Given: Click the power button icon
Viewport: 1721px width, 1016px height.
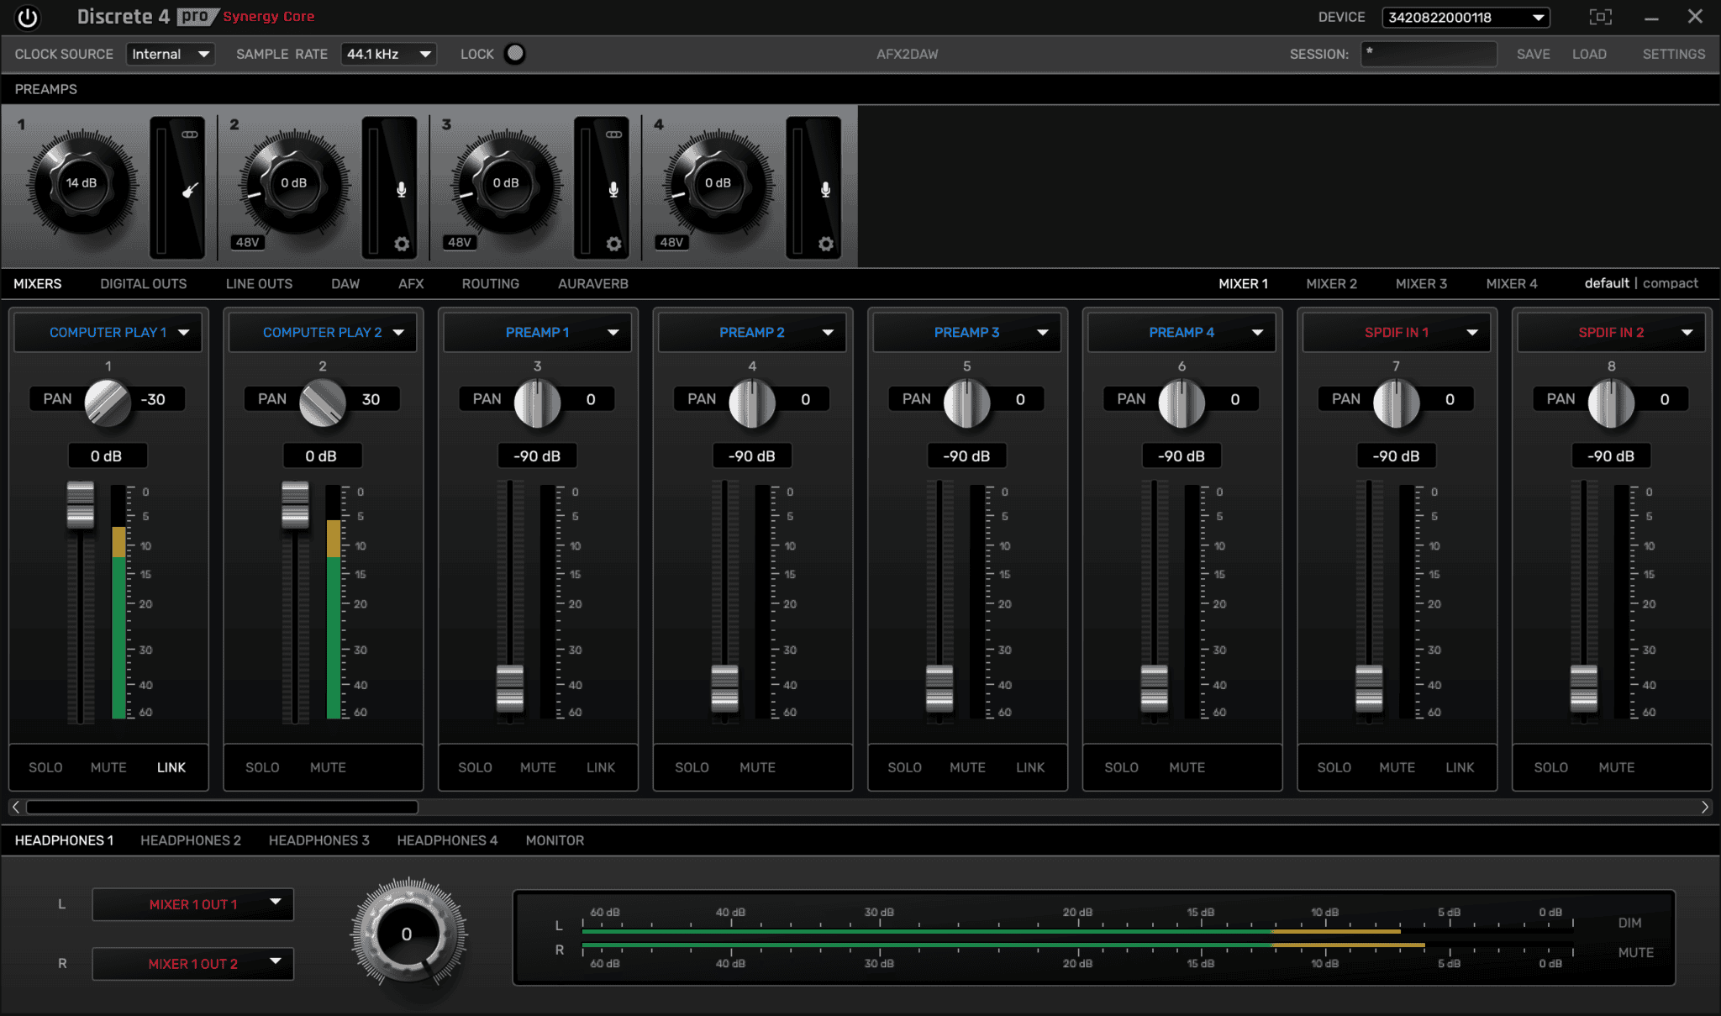Looking at the screenshot, I should (x=28, y=17).
